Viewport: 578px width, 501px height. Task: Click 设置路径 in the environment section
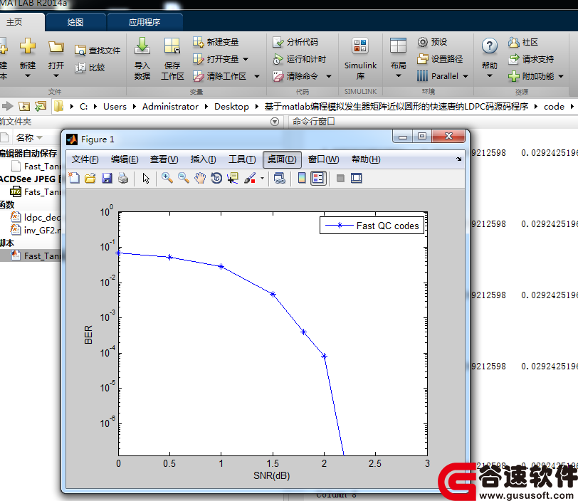[x=440, y=59]
